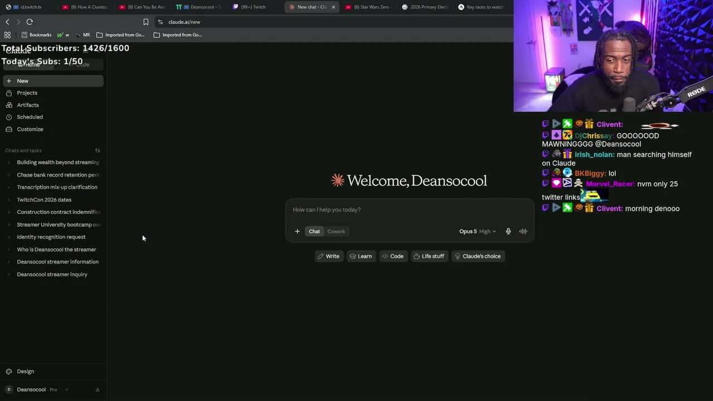Click the claude.ai/new address bar
Viewport: 713px width, 401px height.
184,22
